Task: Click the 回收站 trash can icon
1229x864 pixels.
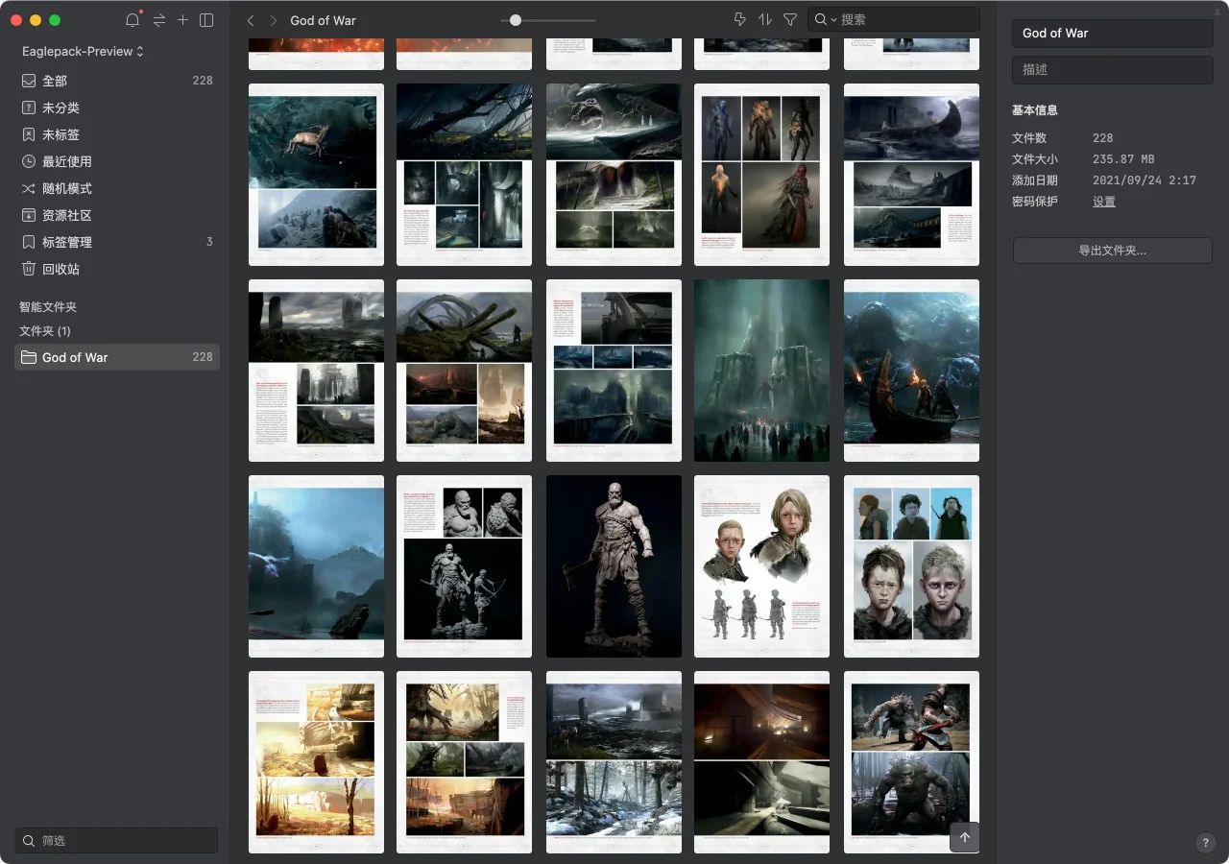Action: coord(29,269)
